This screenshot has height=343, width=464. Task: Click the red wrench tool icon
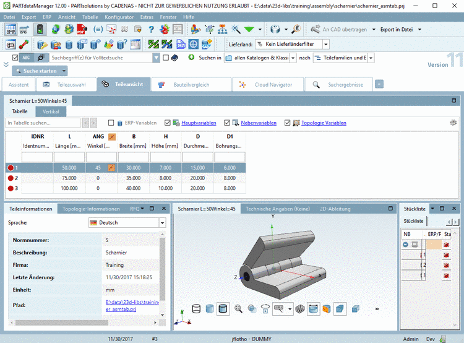pos(24,45)
